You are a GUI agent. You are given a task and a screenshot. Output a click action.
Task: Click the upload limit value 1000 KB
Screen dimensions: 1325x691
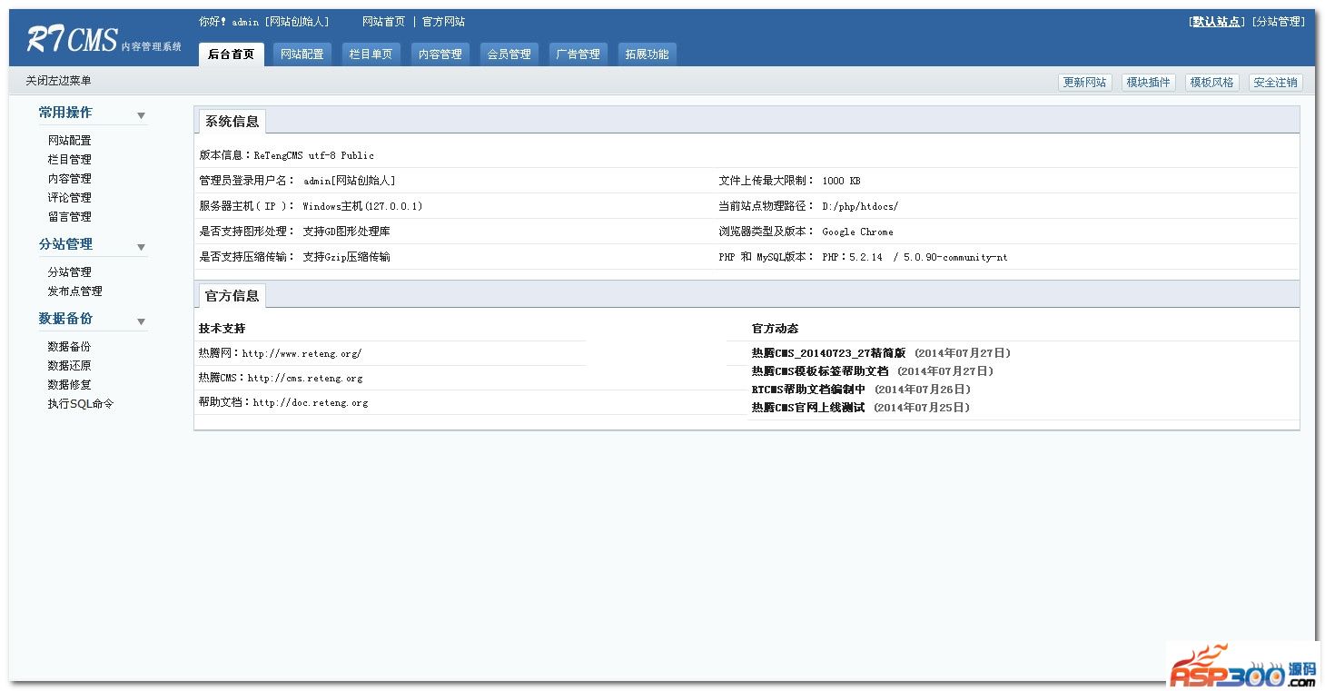click(x=841, y=181)
